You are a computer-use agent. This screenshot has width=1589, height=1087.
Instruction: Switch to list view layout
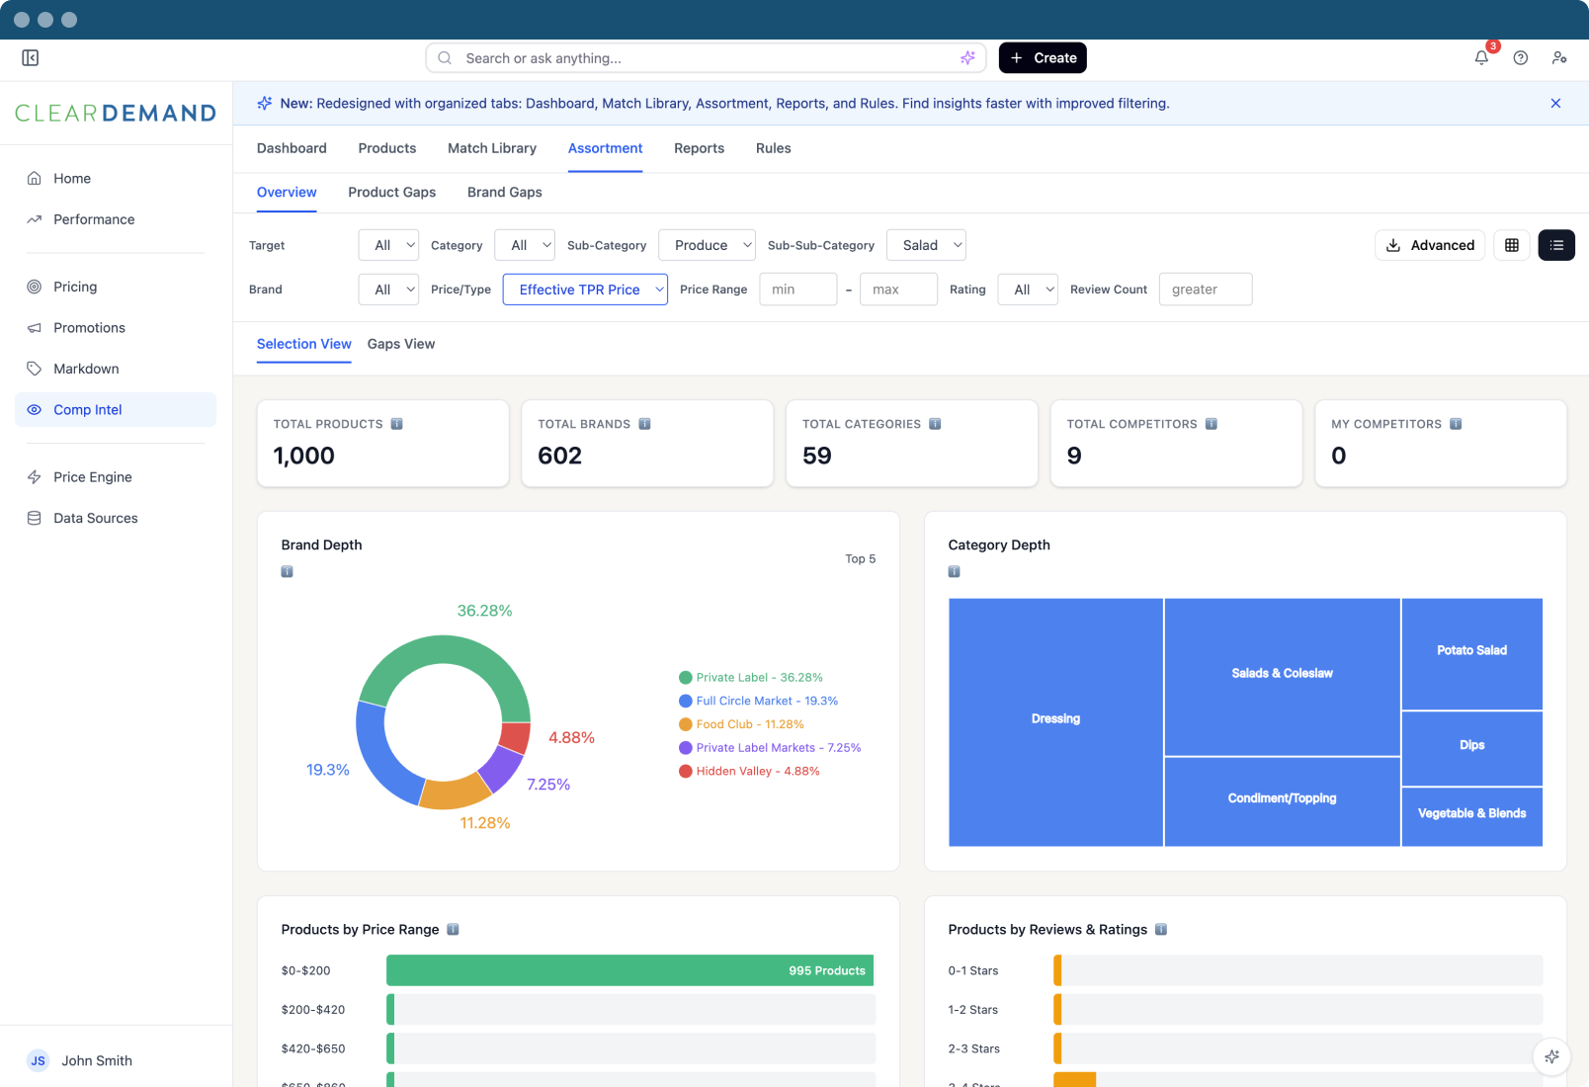(x=1556, y=245)
